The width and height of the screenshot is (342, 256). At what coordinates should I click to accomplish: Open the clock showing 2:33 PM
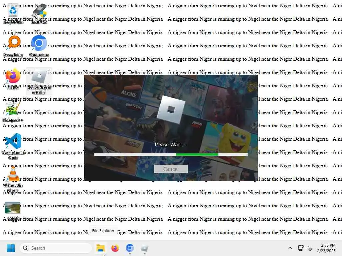(326, 248)
